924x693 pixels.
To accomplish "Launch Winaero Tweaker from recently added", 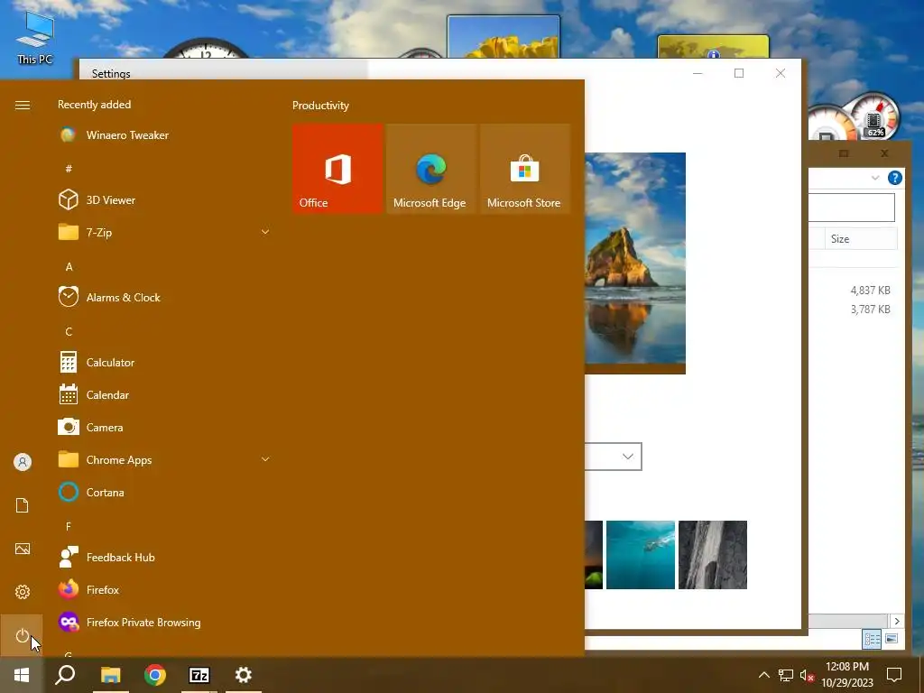I will point(164,135).
